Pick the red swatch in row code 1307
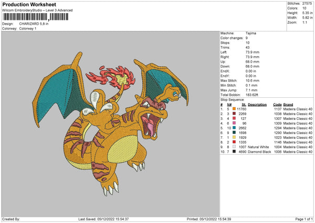Image resolution: width=315 pixels, height=223 pixels. [x=234, y=118]
